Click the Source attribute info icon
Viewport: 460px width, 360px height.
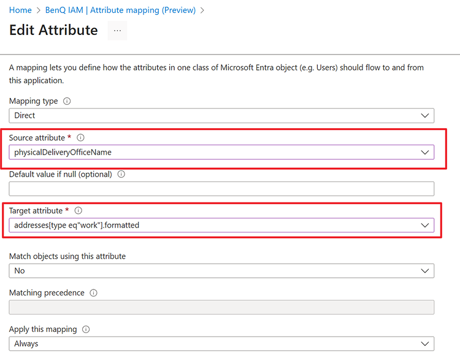click(x=81, y=138)
